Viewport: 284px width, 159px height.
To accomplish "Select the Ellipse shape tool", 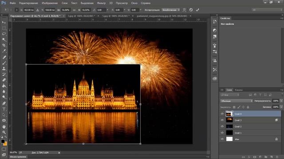I will 4,121.
